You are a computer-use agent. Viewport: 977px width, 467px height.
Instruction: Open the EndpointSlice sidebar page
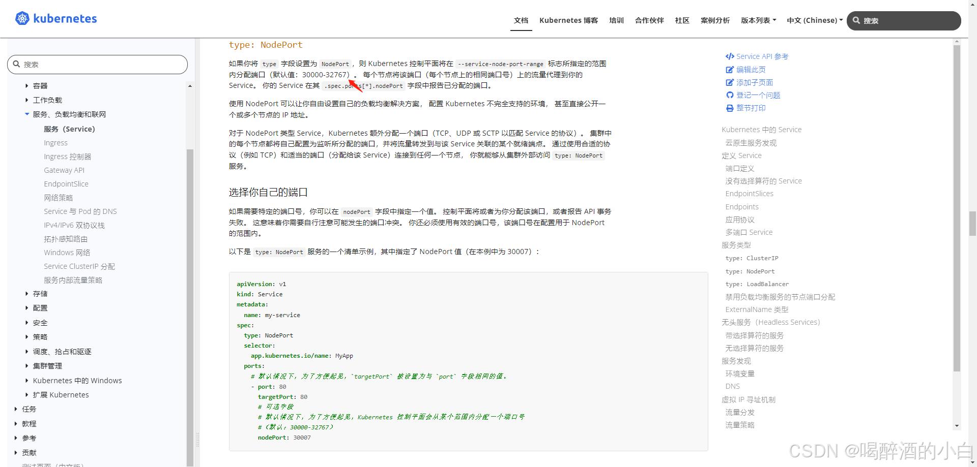point(66,184)
